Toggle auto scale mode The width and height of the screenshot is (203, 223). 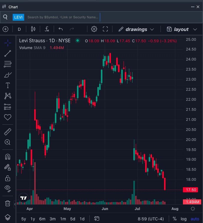tap(195, 219)
